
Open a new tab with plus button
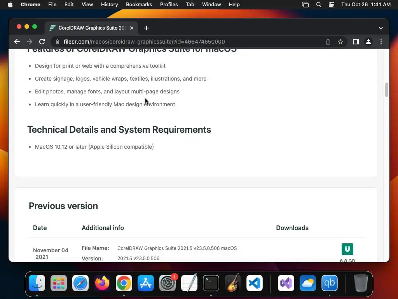(147, 28)
